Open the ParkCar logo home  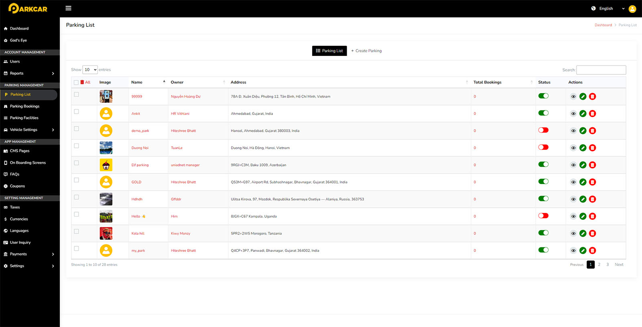coord(28,8)
